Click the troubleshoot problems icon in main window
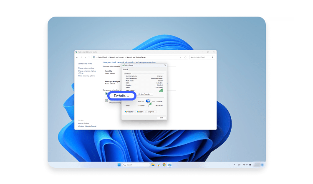The width and height of the screenshot is (313, 184). click(x=106, y=101)
